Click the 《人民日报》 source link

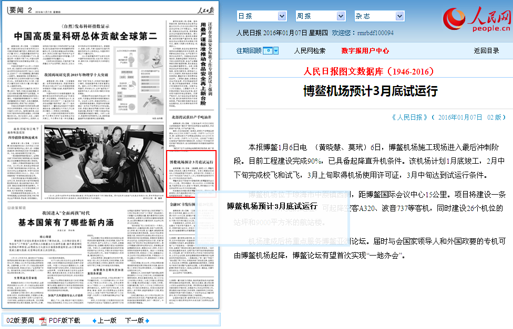[409, 118]
